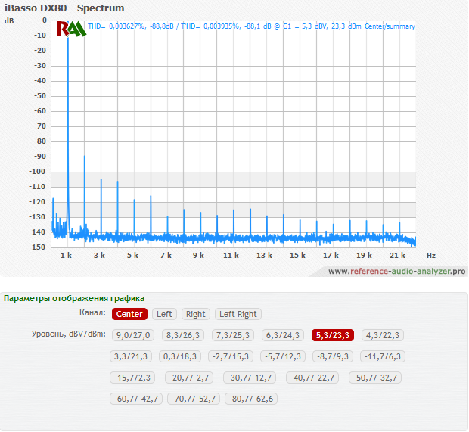
Task: Switch channel to Left
Action: pos(164,314)
